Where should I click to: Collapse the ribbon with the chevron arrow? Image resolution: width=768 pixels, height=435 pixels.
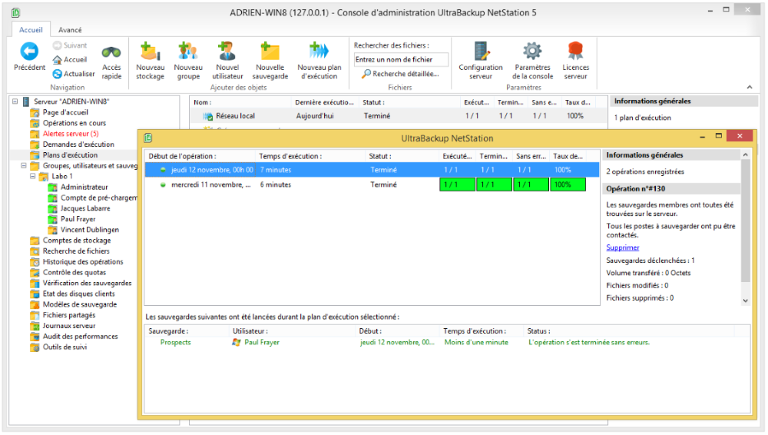click(750, 88)
